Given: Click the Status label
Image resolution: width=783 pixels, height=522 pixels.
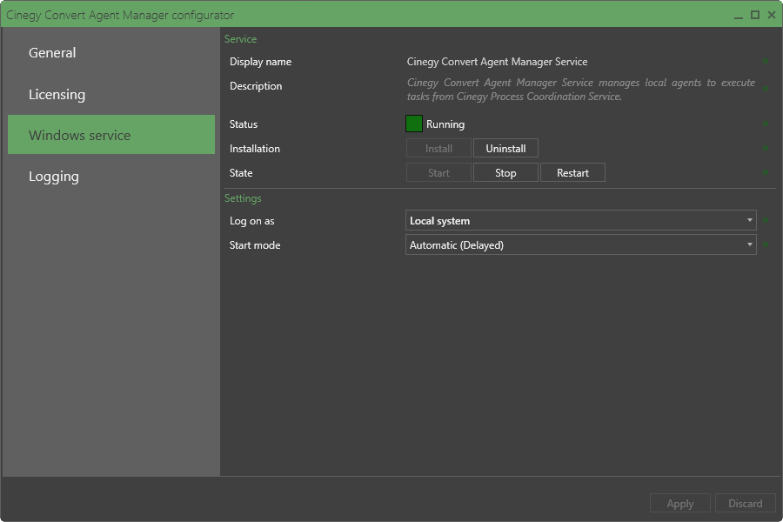Looking at the screenshot, I should (244, 124).
